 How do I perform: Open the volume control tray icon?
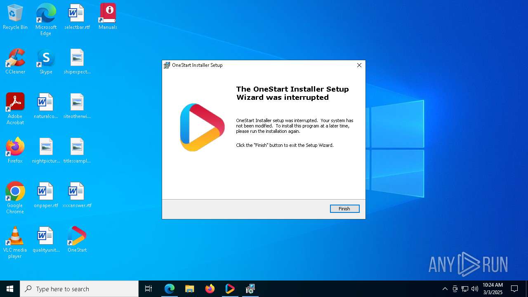point(475,289)
